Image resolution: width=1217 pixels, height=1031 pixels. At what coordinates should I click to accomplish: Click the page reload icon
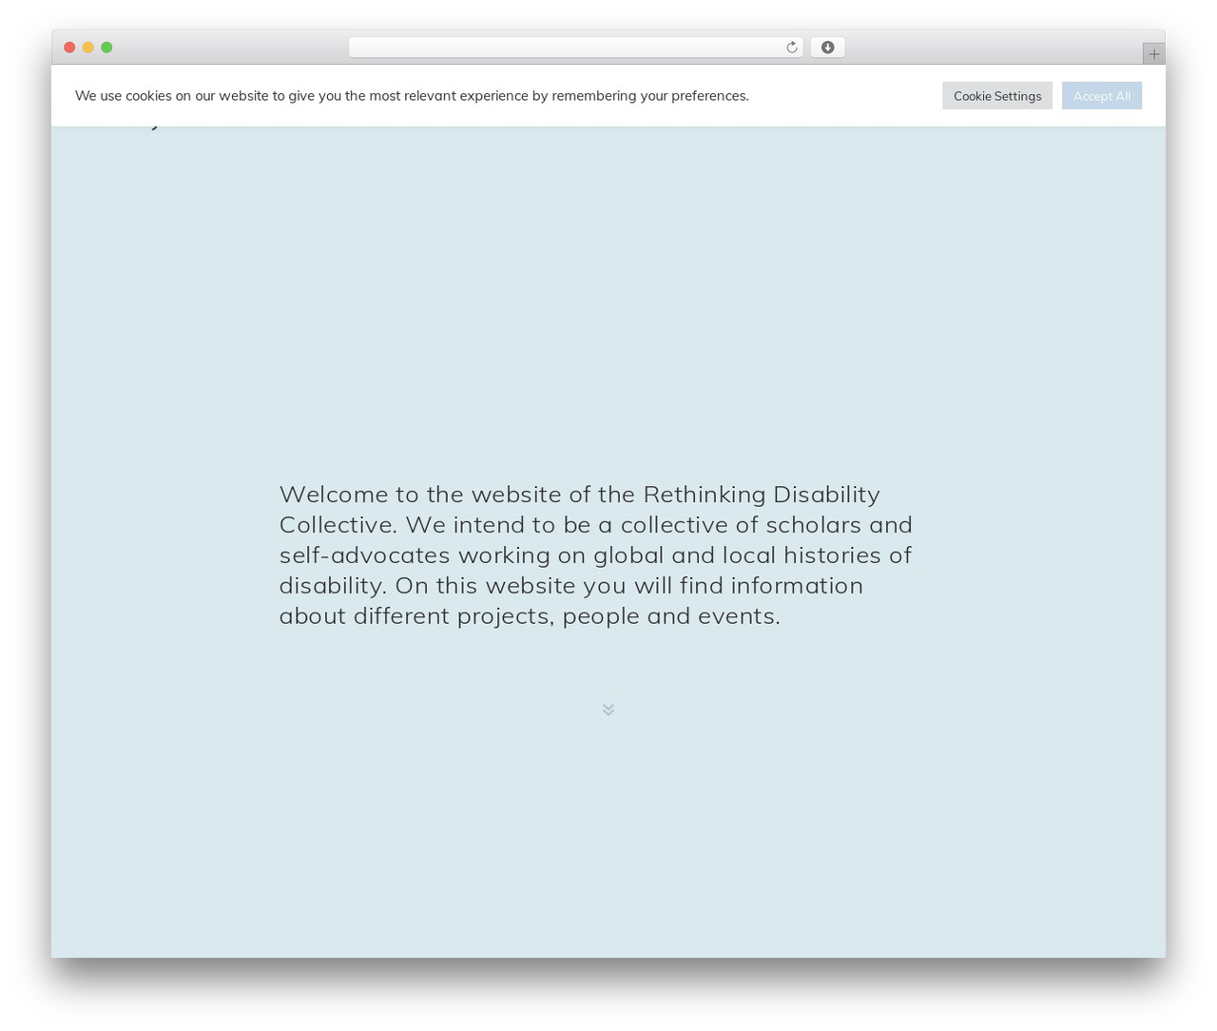point(791,48)
